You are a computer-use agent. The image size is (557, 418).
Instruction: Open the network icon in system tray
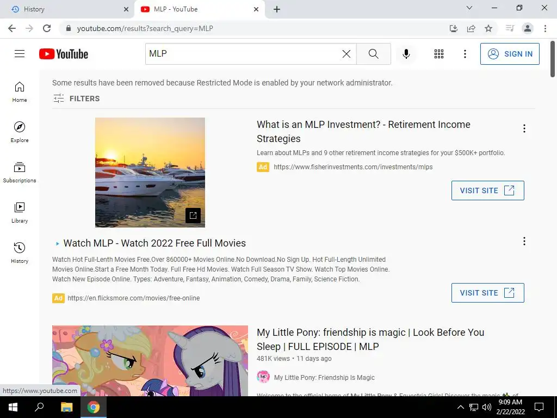coord(474,407)
